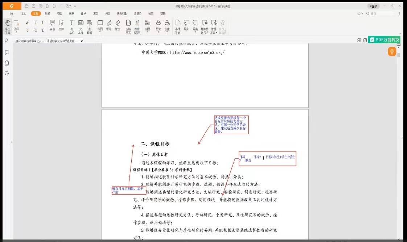Open the Stamp (图章) tool
Image resolution: width=407 pixels, height=242 pixels.
coord(158,26)
